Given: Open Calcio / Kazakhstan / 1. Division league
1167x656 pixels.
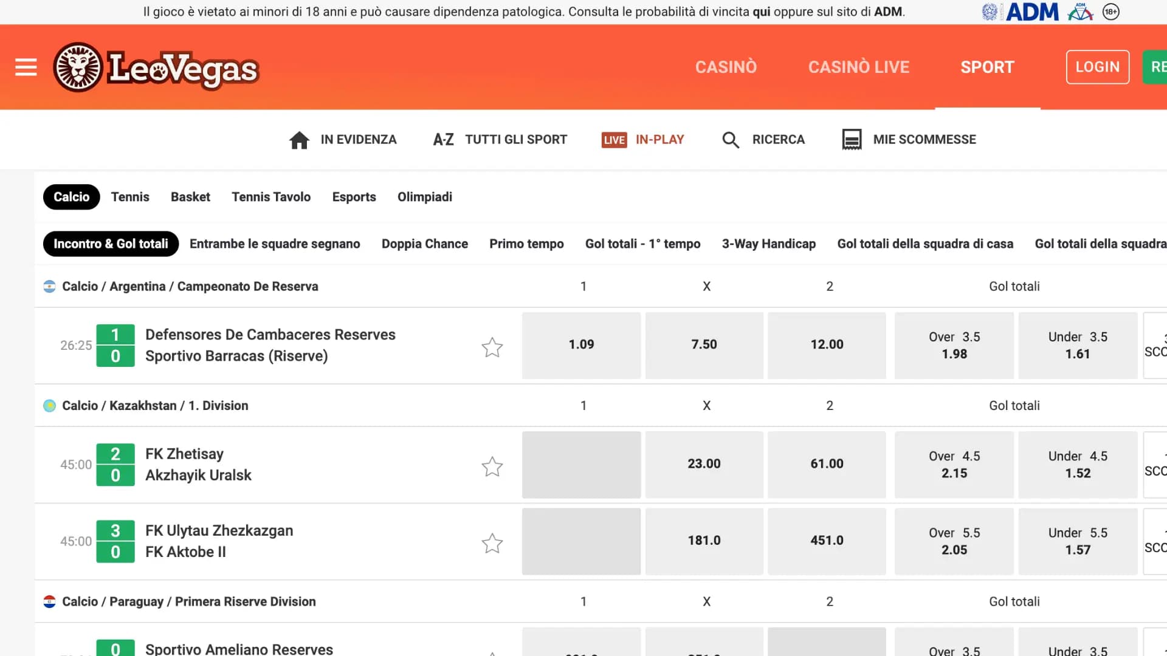Looking at the screenshot, I should [x=155, y=405].
